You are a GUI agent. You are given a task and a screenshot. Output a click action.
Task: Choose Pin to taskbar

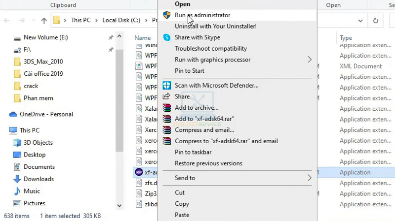click(237, 152)
